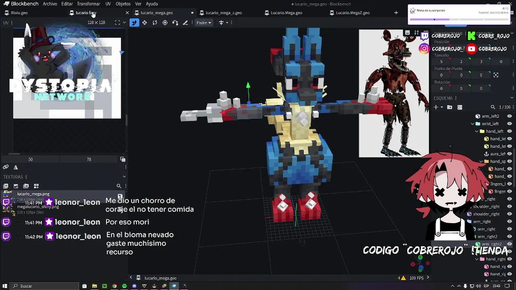Open the Padre transform space dropdown
The image size is (516, 290).
point(204,23)
